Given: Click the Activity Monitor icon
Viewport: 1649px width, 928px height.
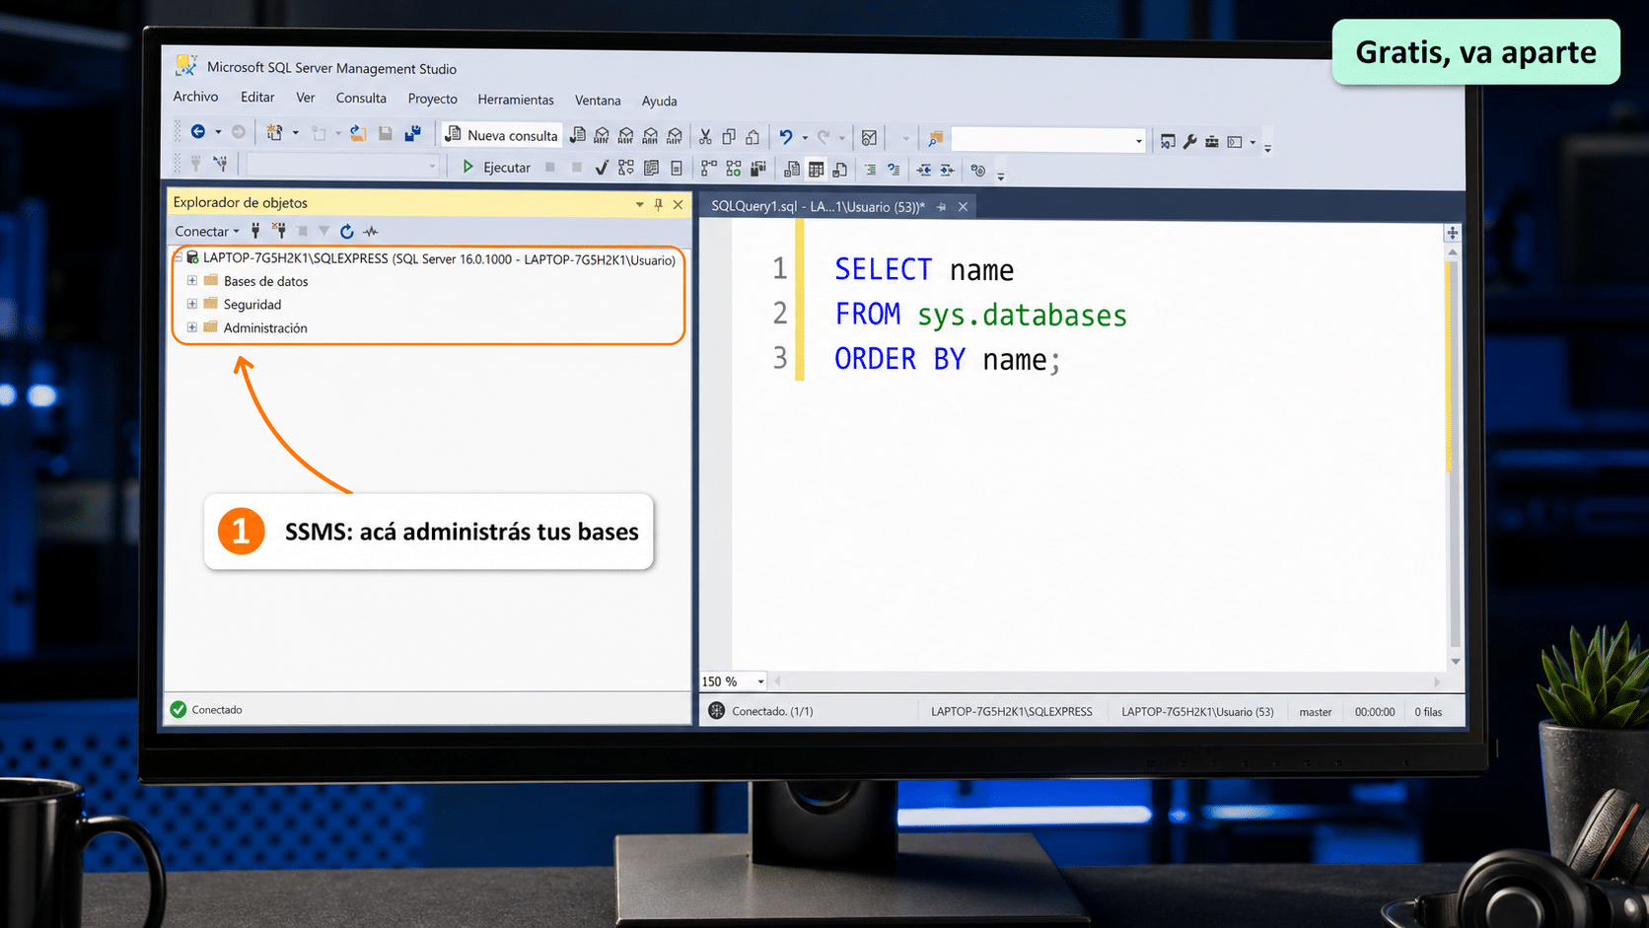Looking at the screenshot, I should [x=869, y=138].
